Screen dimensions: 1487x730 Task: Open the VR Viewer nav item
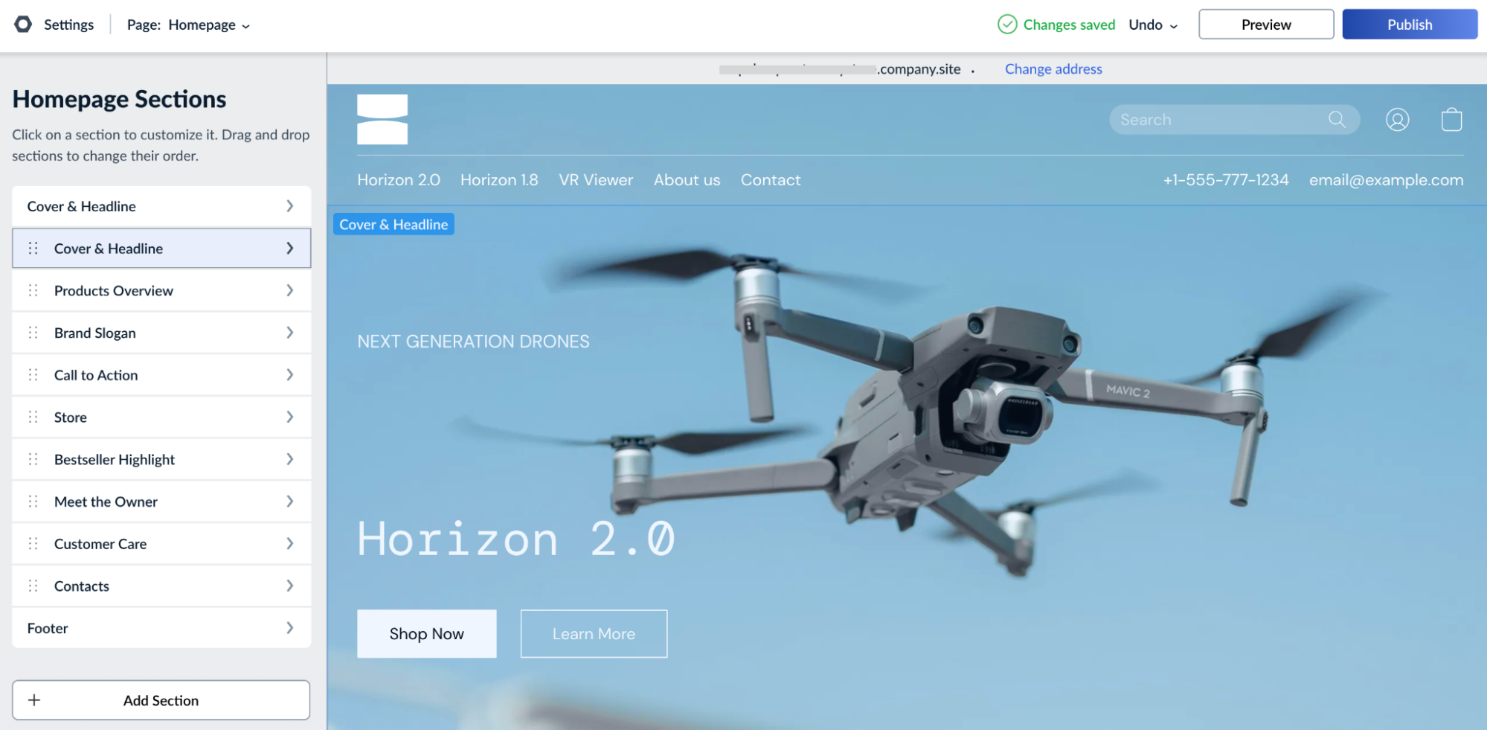tap(596, 180)
